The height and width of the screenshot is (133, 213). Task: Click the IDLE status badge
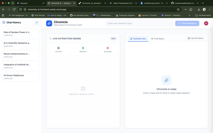tap(113, 39)
